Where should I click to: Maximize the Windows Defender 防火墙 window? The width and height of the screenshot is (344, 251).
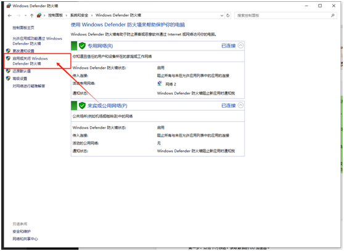click(320, 6)
